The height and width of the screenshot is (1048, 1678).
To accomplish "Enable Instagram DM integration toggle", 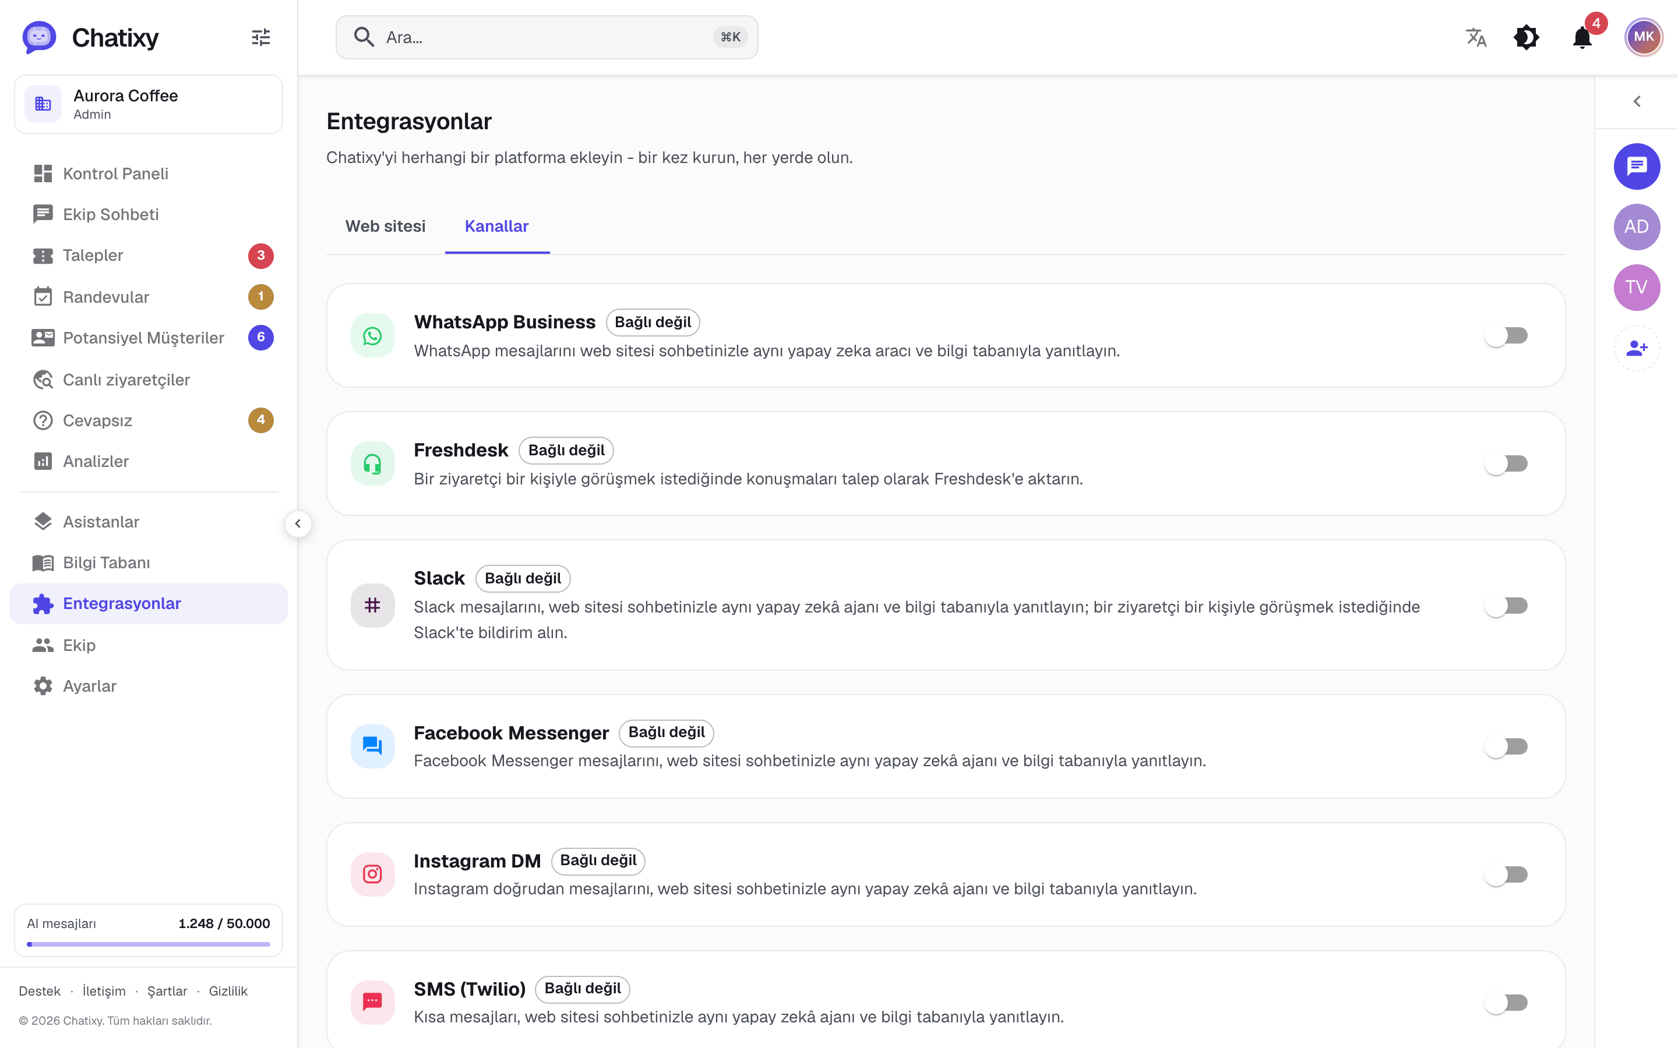I will tap(1506, 874).
